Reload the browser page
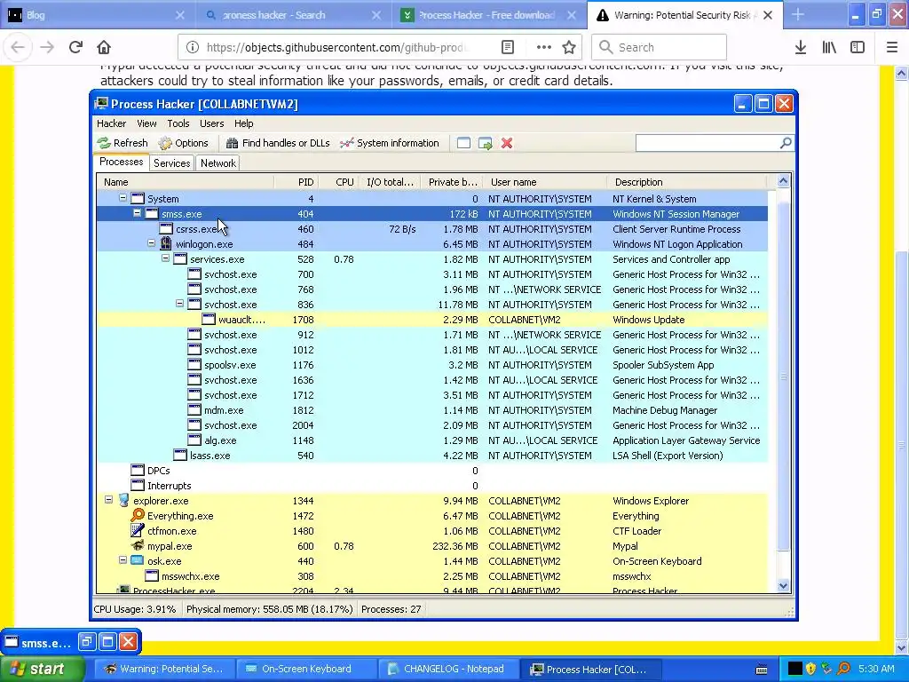909x682 pixels. (x=76, y=47)
